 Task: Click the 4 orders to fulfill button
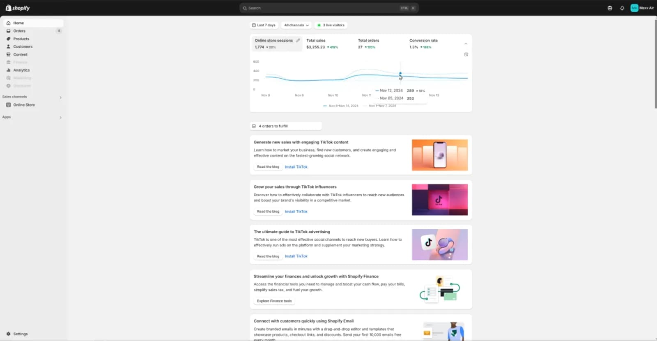click(x=286, y=126)
